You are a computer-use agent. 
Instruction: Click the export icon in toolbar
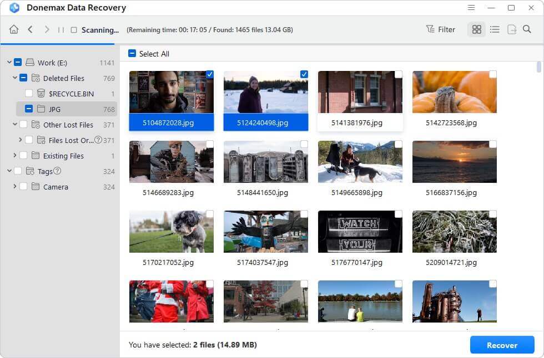[x=511, y=30]
